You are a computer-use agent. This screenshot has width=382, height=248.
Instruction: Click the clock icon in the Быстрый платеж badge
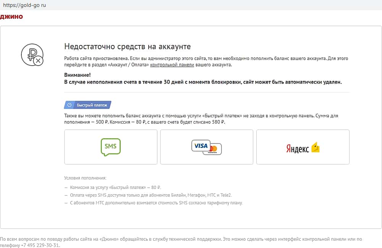(69, 105)
